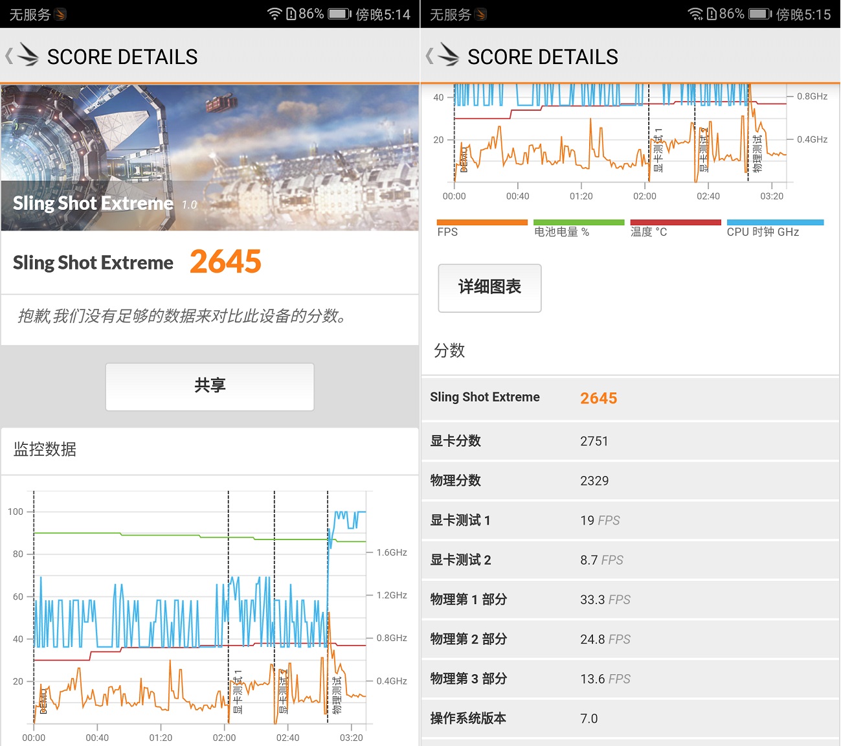Tap the battery icon in the left status bar

pyautogui.click(x=339, y=14)
